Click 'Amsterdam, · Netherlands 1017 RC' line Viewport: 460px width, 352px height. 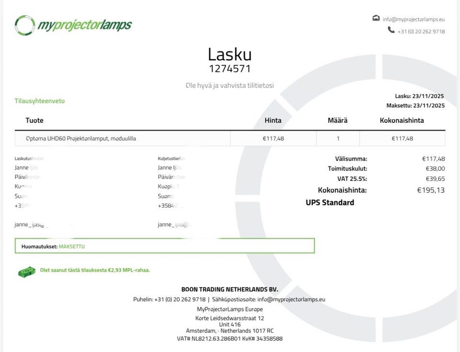[230, 331]
